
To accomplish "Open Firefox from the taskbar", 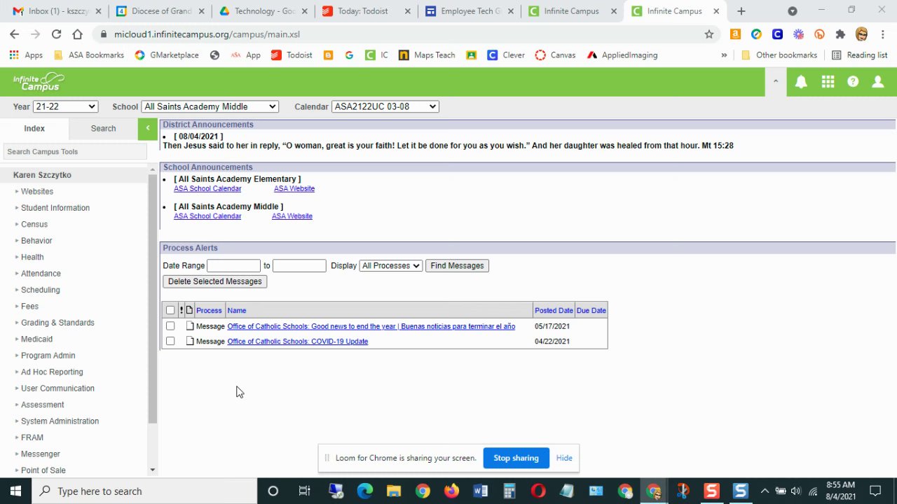I will tap(451, 491).
